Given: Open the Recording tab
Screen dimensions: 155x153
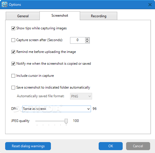Looking at the screenshot, I should pyautogui.click(x=99, y=16).
